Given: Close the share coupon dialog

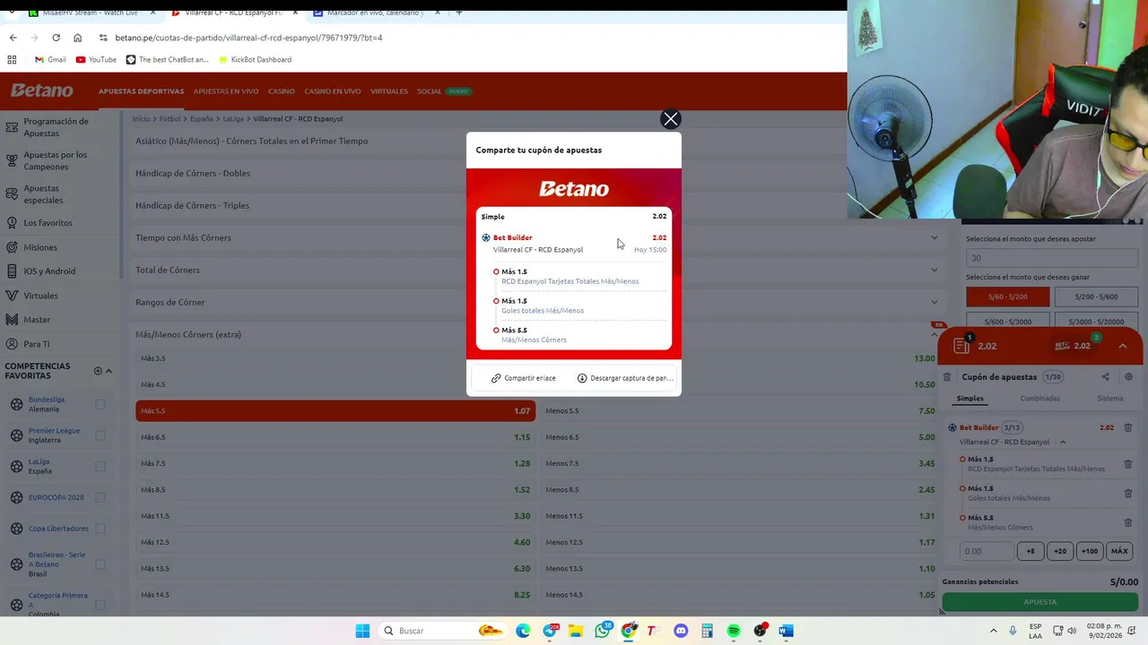Looking at the screenshot, I should point(671,119).
